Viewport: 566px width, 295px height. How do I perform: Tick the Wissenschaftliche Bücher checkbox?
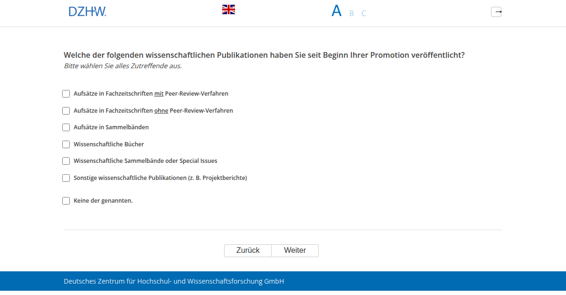(66, 144)
